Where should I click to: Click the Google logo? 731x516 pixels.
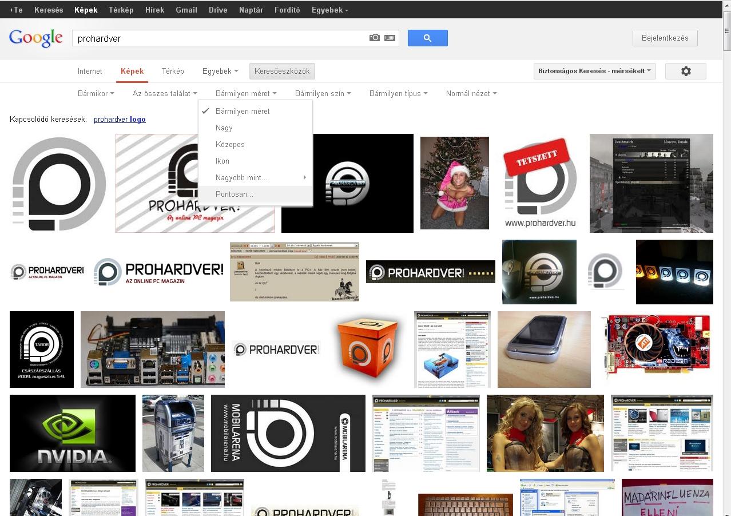[35, 38]
